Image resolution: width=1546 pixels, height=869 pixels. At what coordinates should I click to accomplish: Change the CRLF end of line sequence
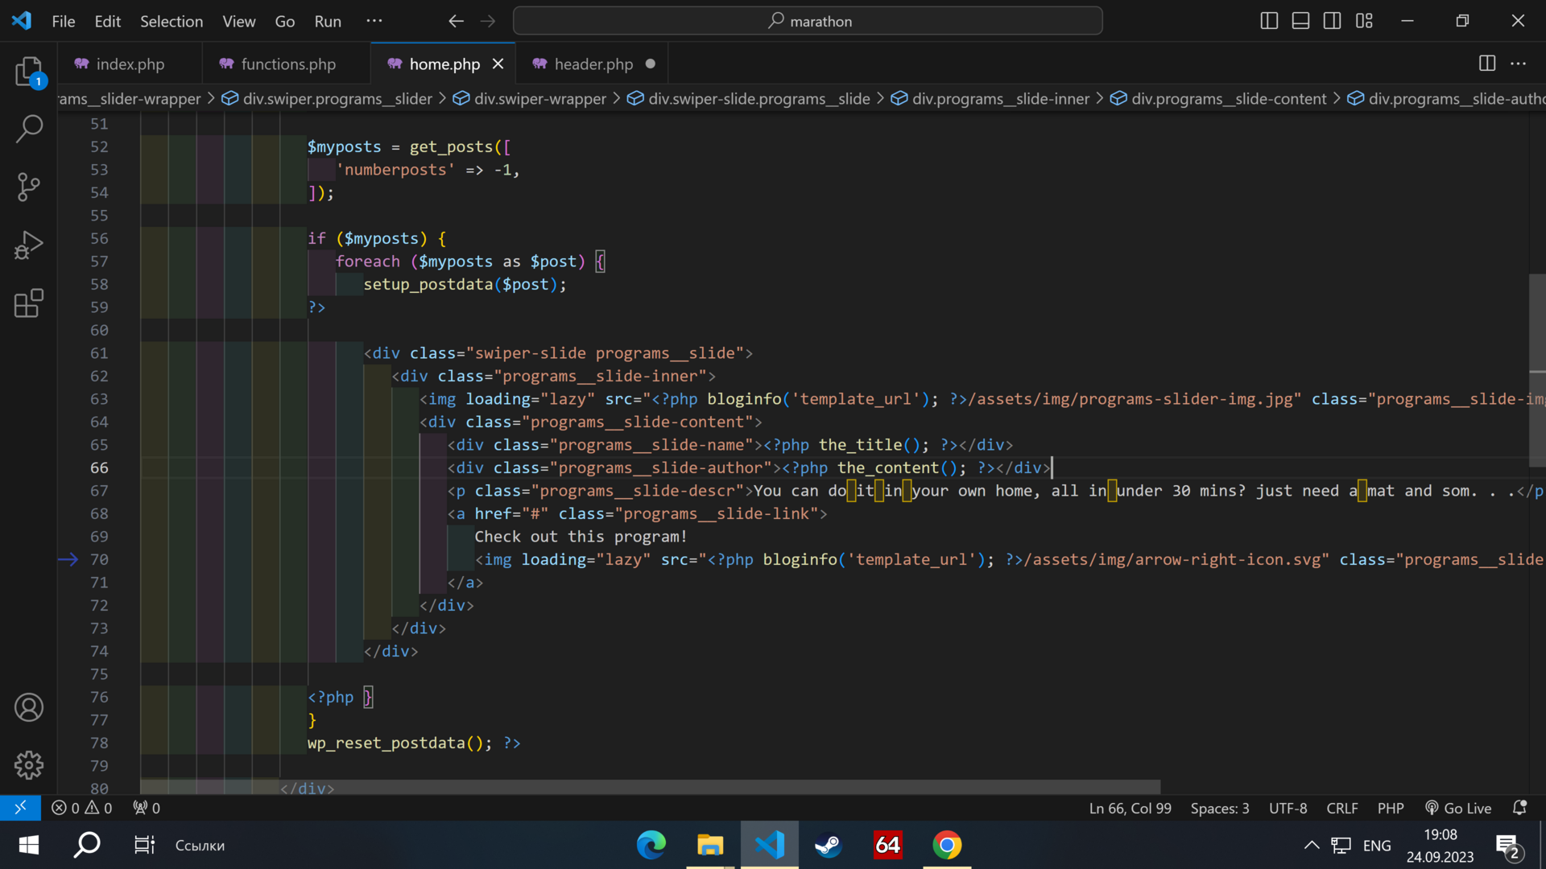point(1342,808)
